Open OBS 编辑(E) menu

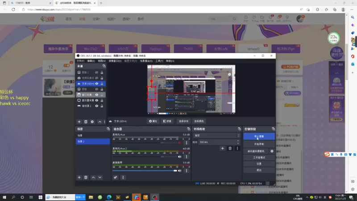pyautogui.click(x=91, y=61)
